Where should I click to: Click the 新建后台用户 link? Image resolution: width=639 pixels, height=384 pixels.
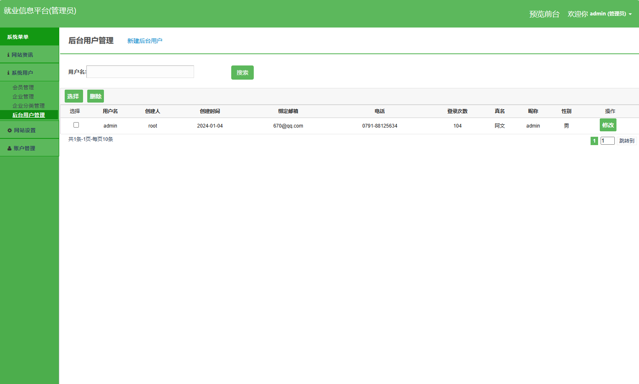pos(144,41)
